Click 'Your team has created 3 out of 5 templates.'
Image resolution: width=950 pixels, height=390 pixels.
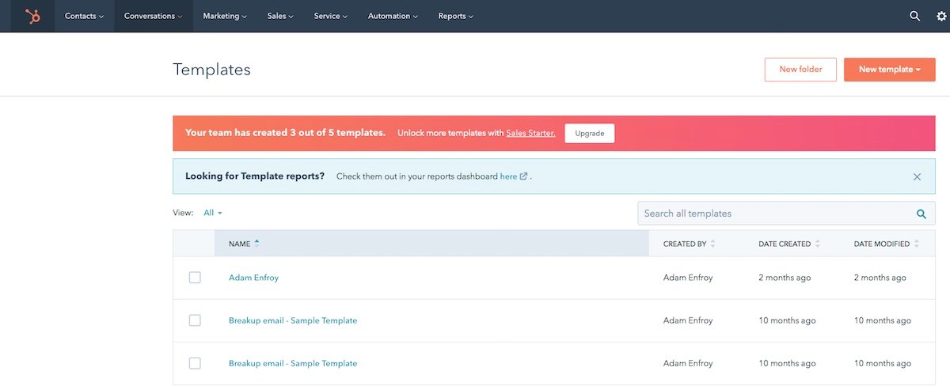(285, 133)
